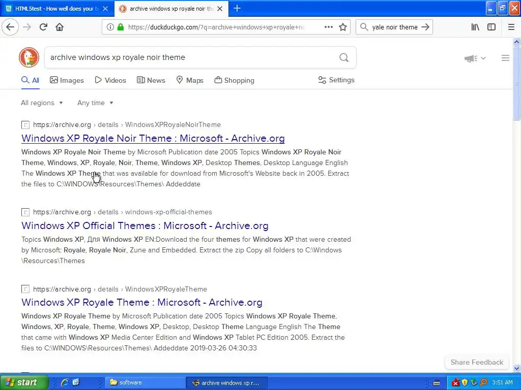Open Windows XP Royale Theme result

142,302
